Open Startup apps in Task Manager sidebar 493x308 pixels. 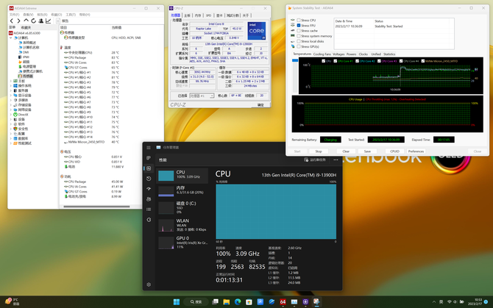(149, 189)
